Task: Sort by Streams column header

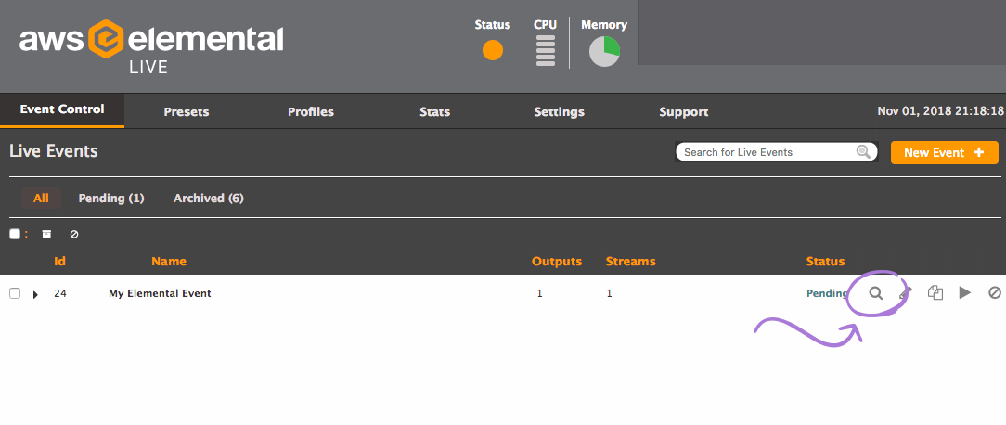Action: point(631,262)
